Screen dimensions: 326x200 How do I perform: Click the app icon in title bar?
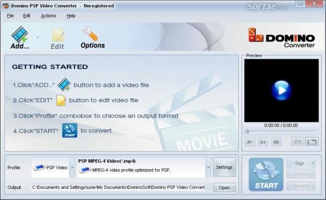pos(6,5)
